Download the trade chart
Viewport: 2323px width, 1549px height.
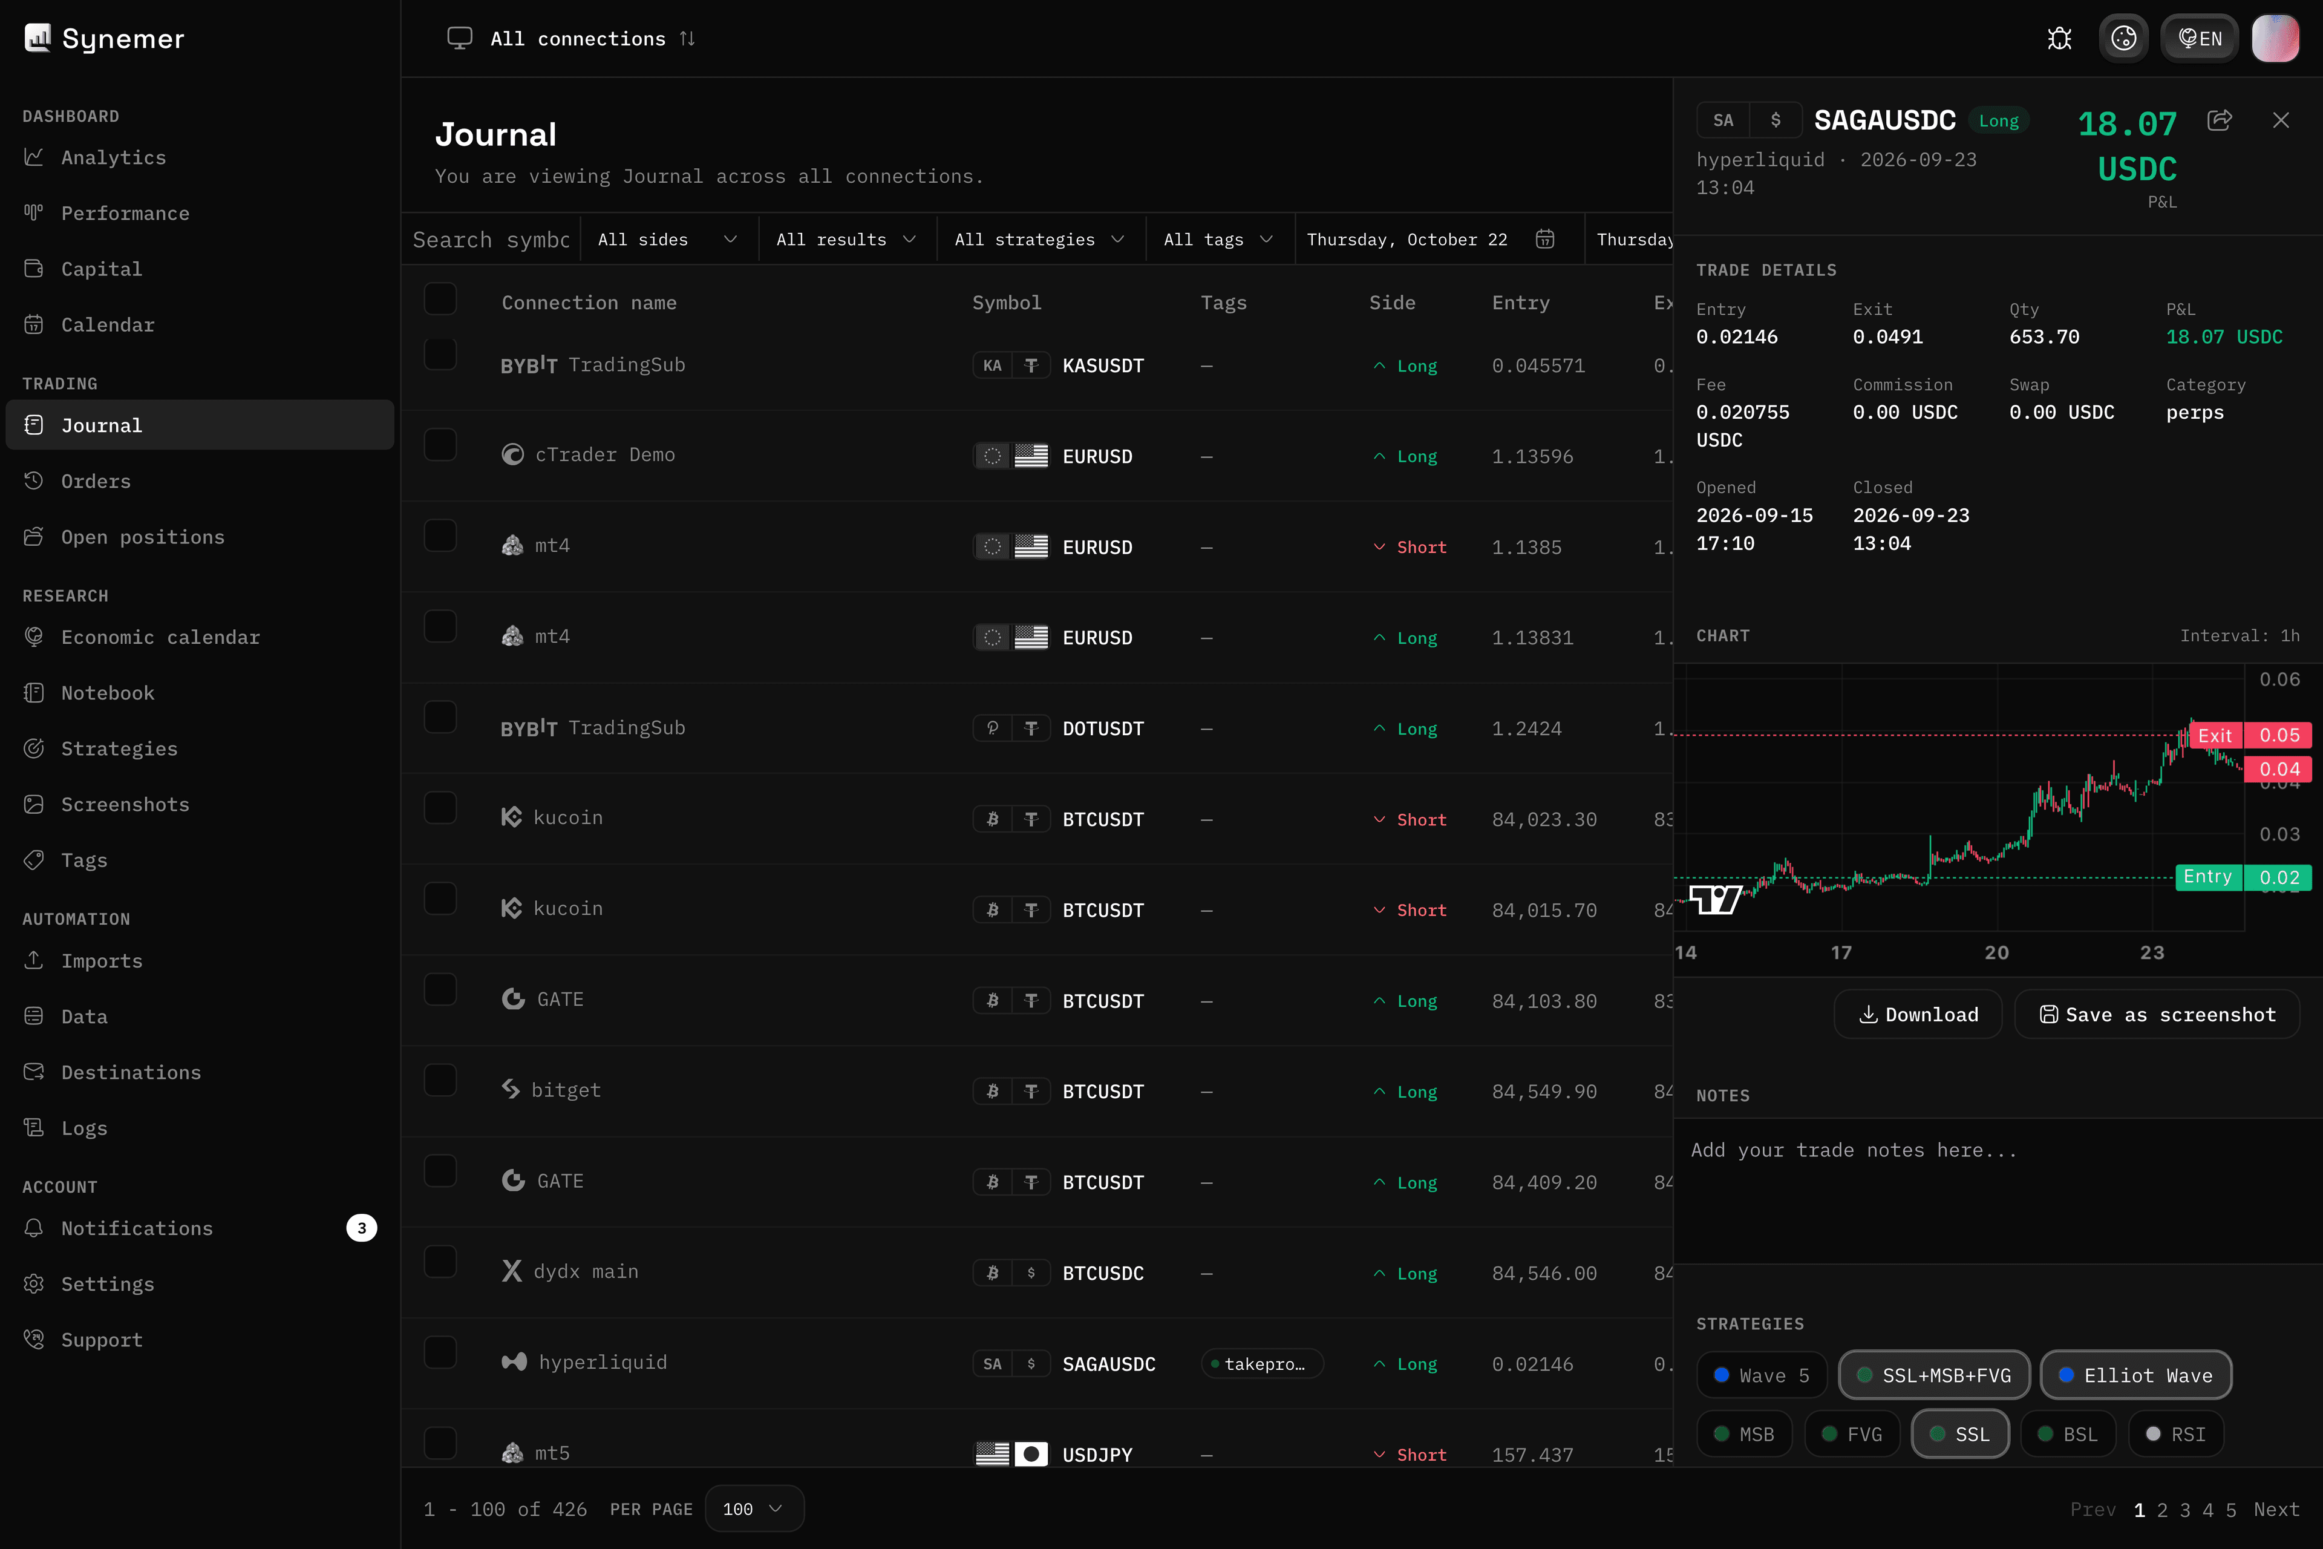coord(1917,1015)
